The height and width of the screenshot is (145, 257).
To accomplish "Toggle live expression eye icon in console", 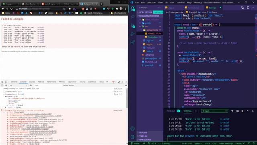I will coord(31,85).
